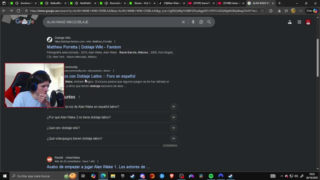Click the Comentarios feedback link
The width and height of the screenshot is (320, 180).
click(x=170, y=145)
